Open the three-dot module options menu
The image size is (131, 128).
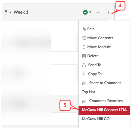[x=108, y=13]
